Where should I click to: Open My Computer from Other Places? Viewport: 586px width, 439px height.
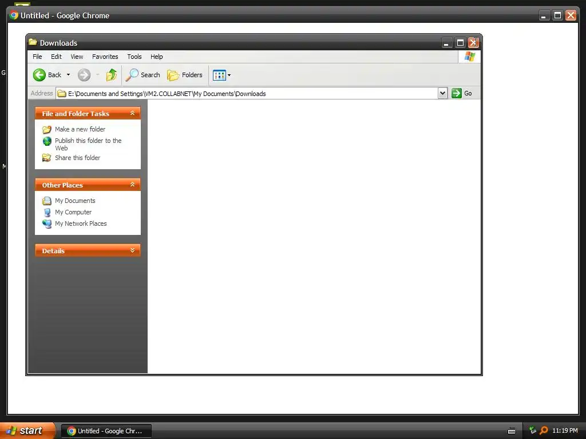click(73, 212)
